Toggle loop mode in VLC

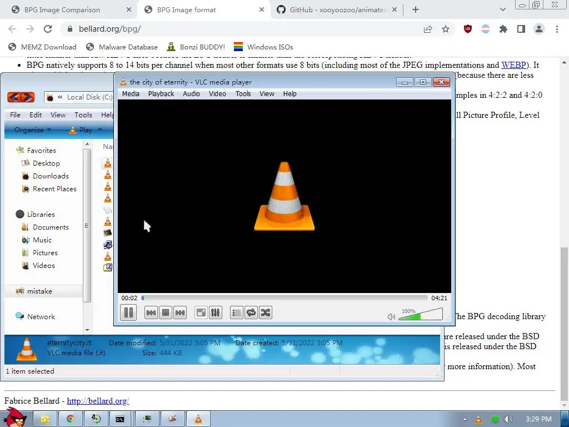point(251,312)
